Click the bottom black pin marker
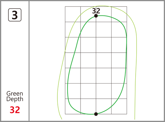Screen dimensions: 165x122 (96, 114)
